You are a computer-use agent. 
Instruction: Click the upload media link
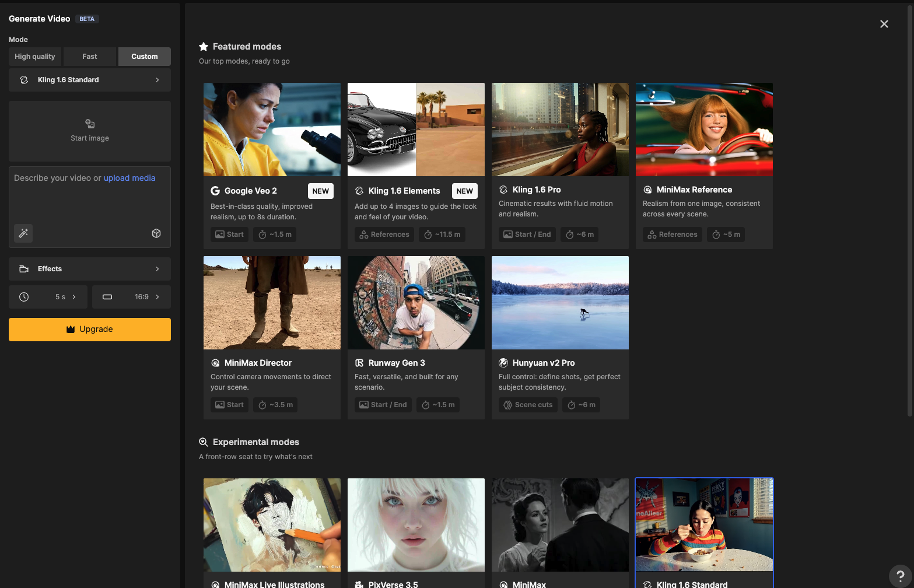click(x=129, y=178)
